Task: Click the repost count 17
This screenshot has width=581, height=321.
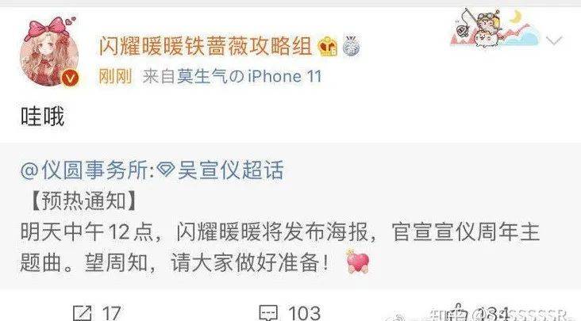Action: [x=111, y=313]
